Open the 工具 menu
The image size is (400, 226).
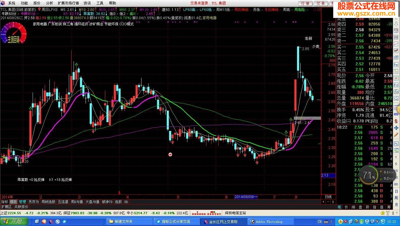[100, 3]
